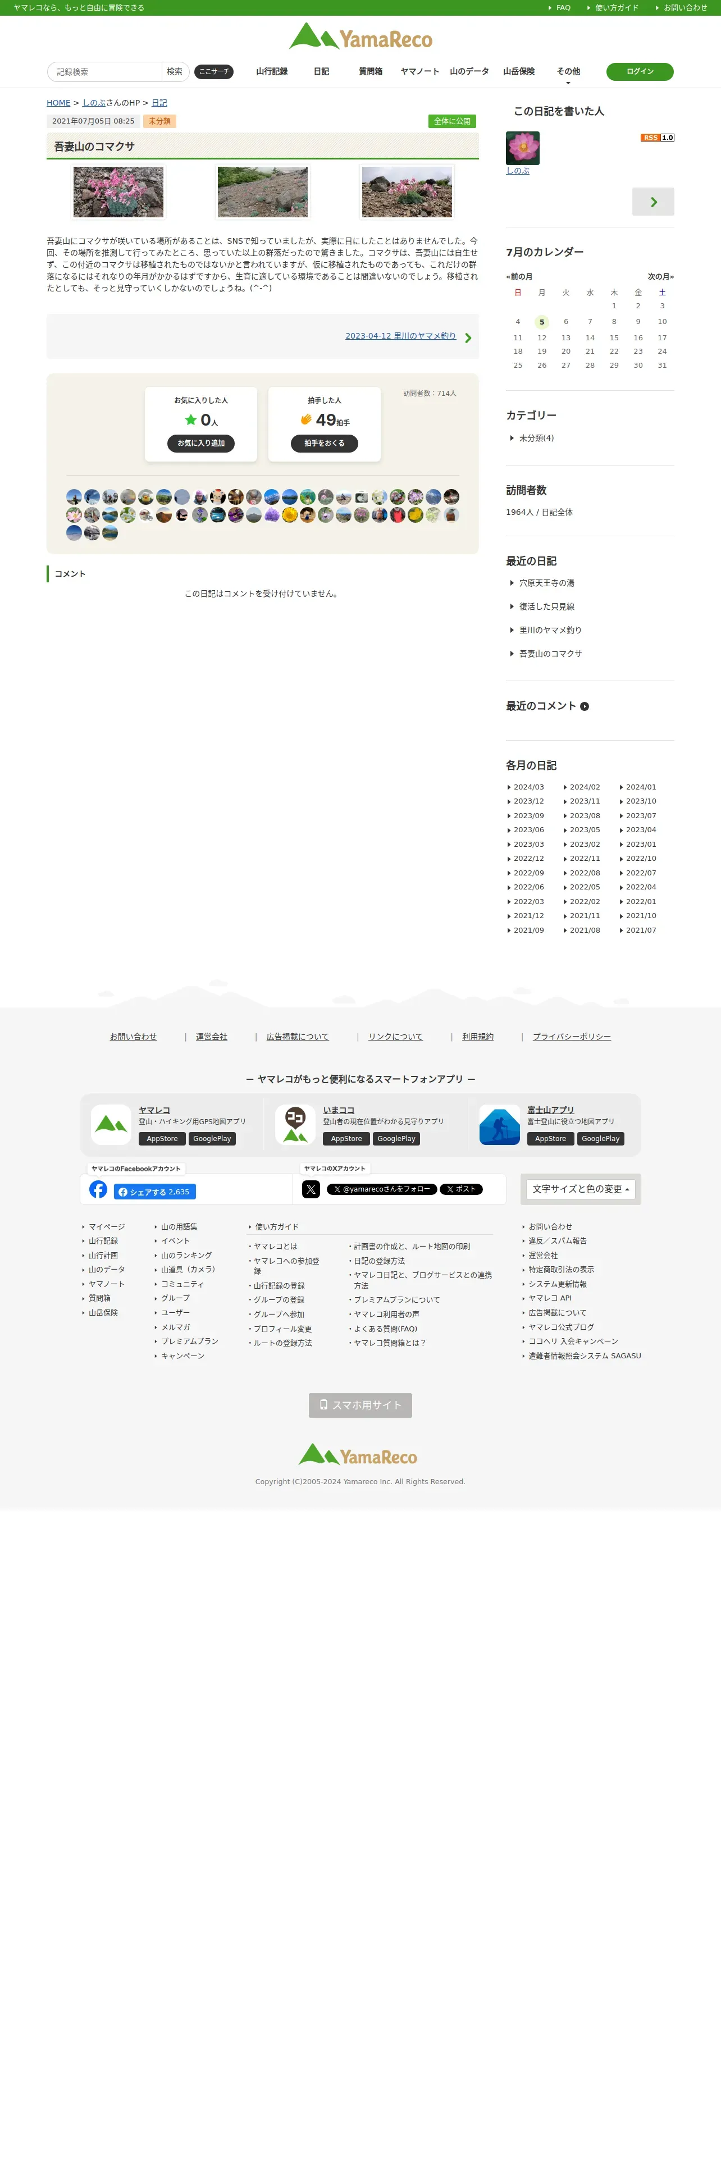Open the author's lotus flower avatar
The image size is (721, 2163).
(522, 148)
